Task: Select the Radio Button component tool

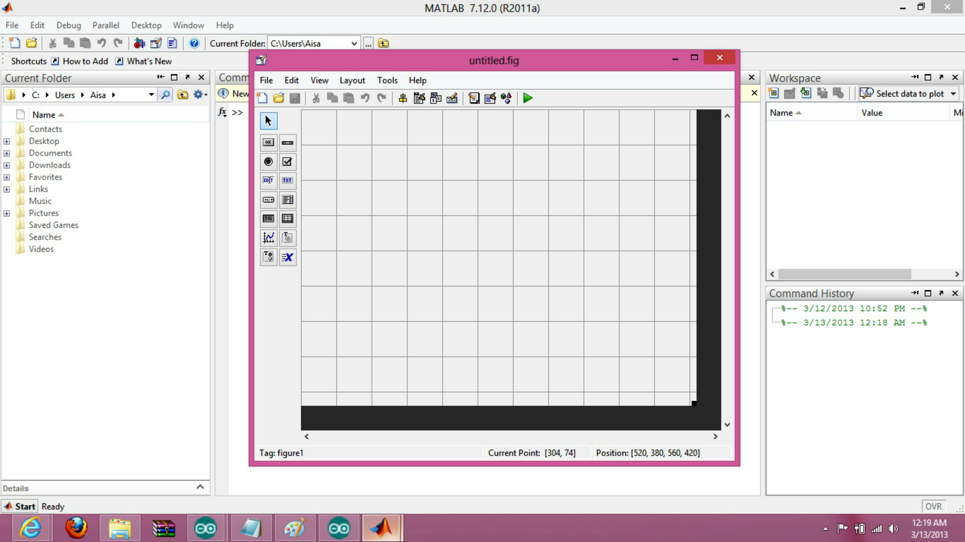Action: click(x=268, y=162)
